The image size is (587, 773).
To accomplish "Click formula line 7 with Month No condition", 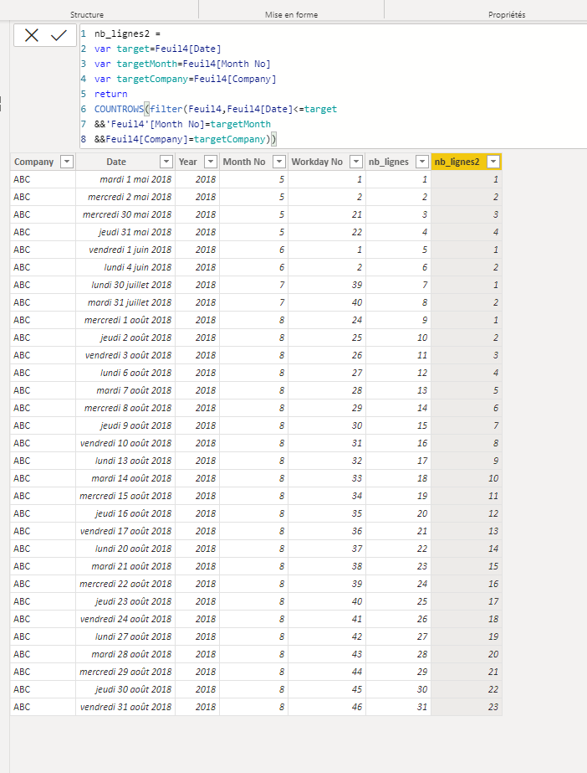I will [x=182, y=124].
